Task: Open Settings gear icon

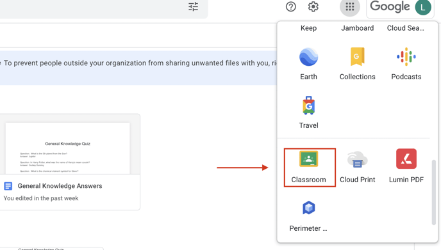Action: (313, 6)
